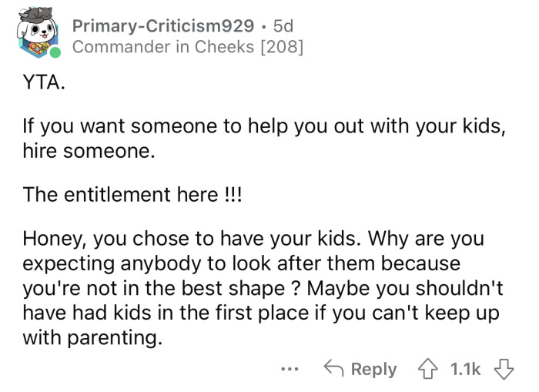Open the three-dot more options menu

[287, 369]
